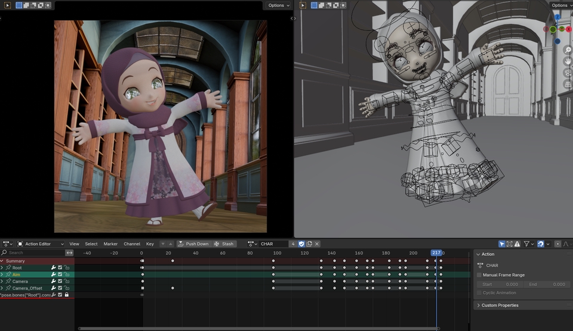The image size is (573, 331).
Task: Toggle Only Show Errors warning icon
Action: coord(517,244)
